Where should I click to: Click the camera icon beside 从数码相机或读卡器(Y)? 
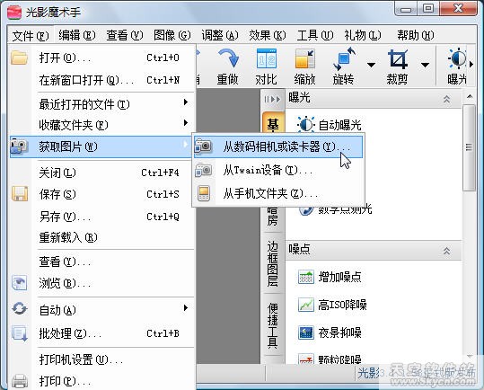pos(203,146)
